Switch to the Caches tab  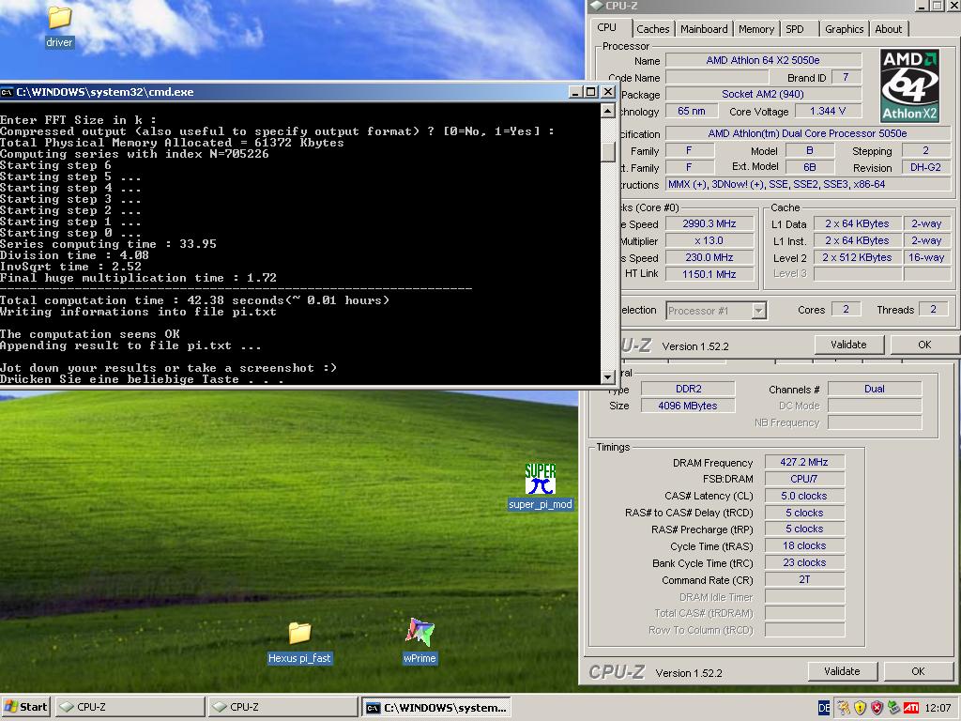(x=653, y=29)
